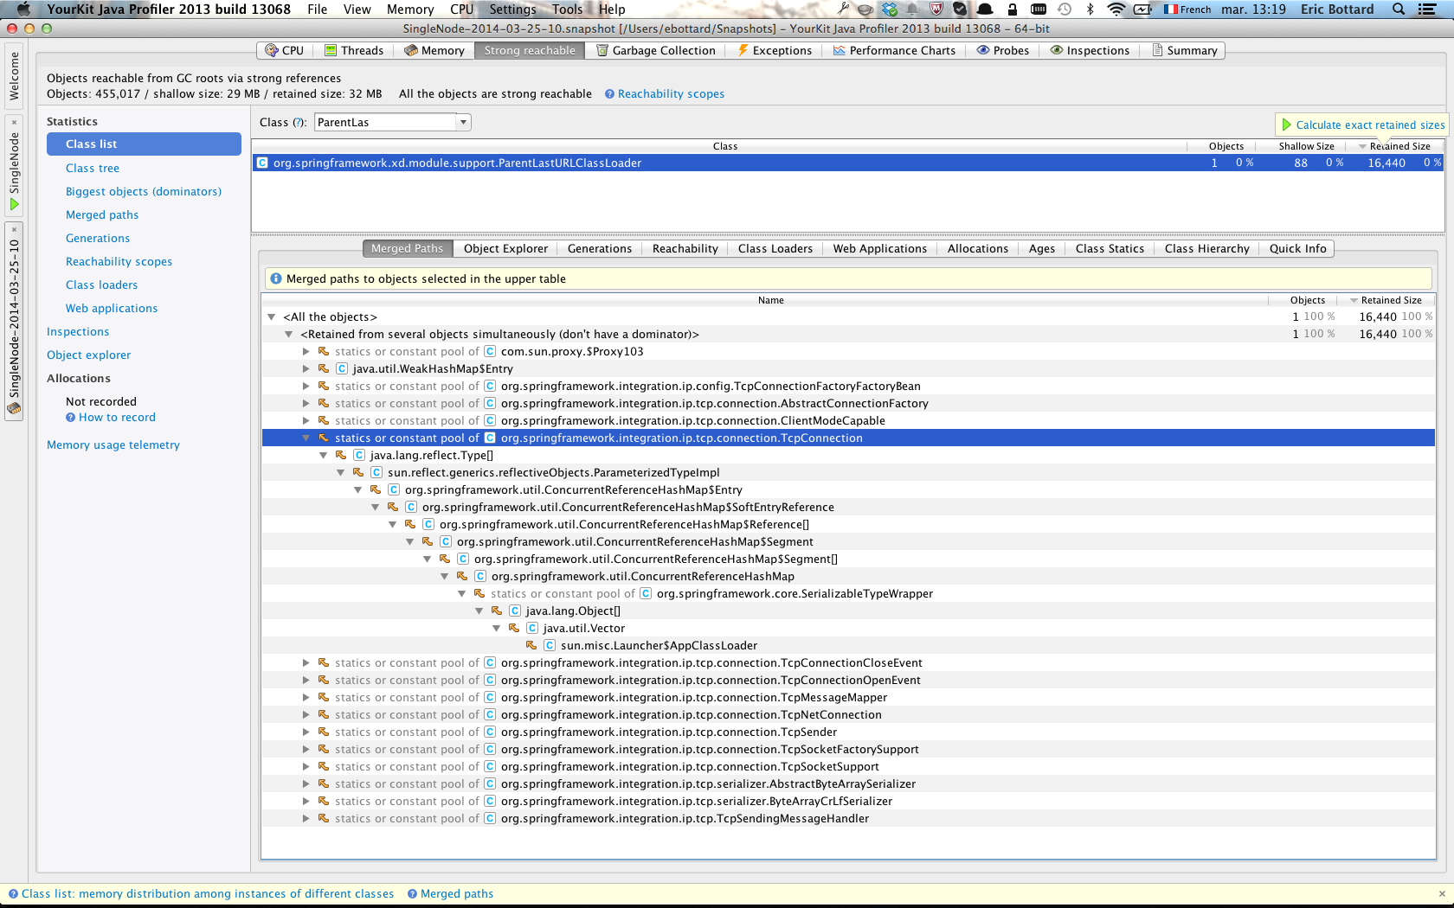Image resolution: width=1454 pixels, height=908 pixels.
Task: Collapse the ConcurrentReferenceHashMap$Segment[] node
Action: (427, 560)
